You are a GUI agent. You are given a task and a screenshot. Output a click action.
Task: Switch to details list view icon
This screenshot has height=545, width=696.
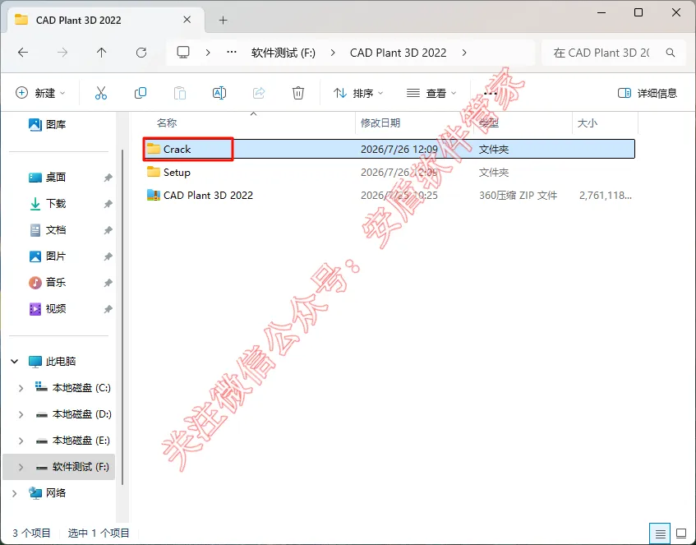tap(660, 533)
